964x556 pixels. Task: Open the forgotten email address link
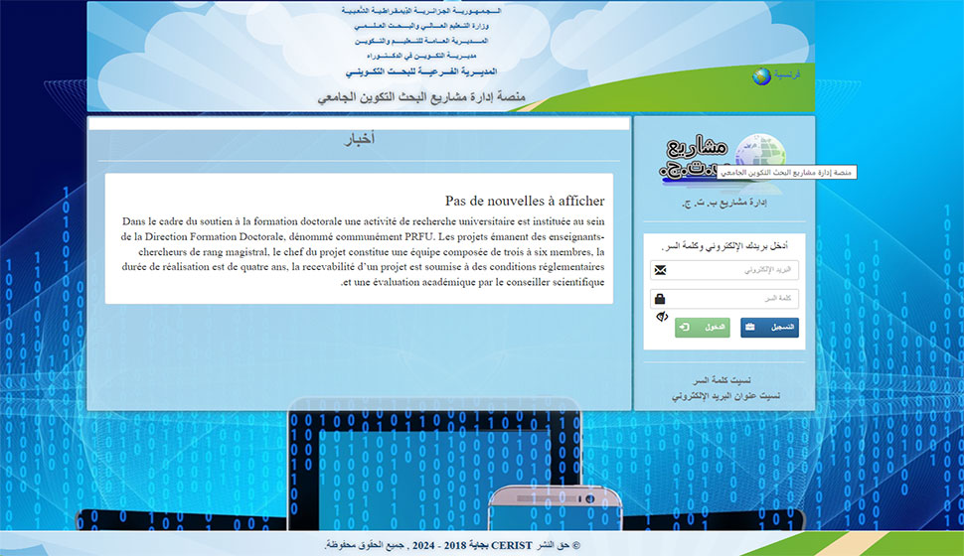pos(725,396)
